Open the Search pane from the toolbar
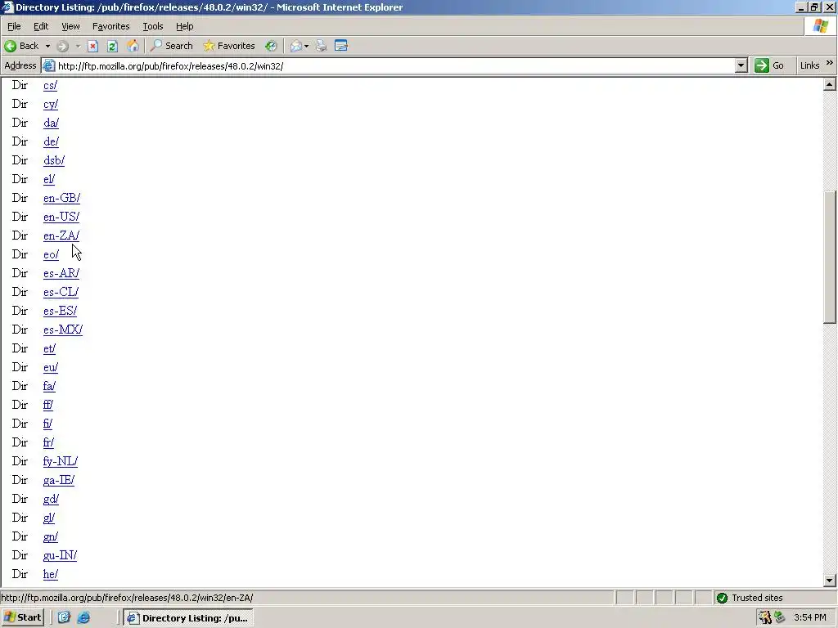 (171, 46)
